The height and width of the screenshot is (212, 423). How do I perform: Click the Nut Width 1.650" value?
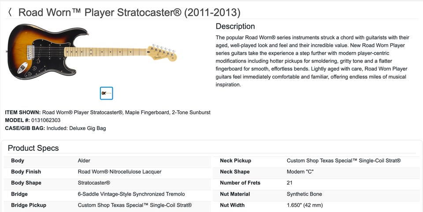pos(304,205)
